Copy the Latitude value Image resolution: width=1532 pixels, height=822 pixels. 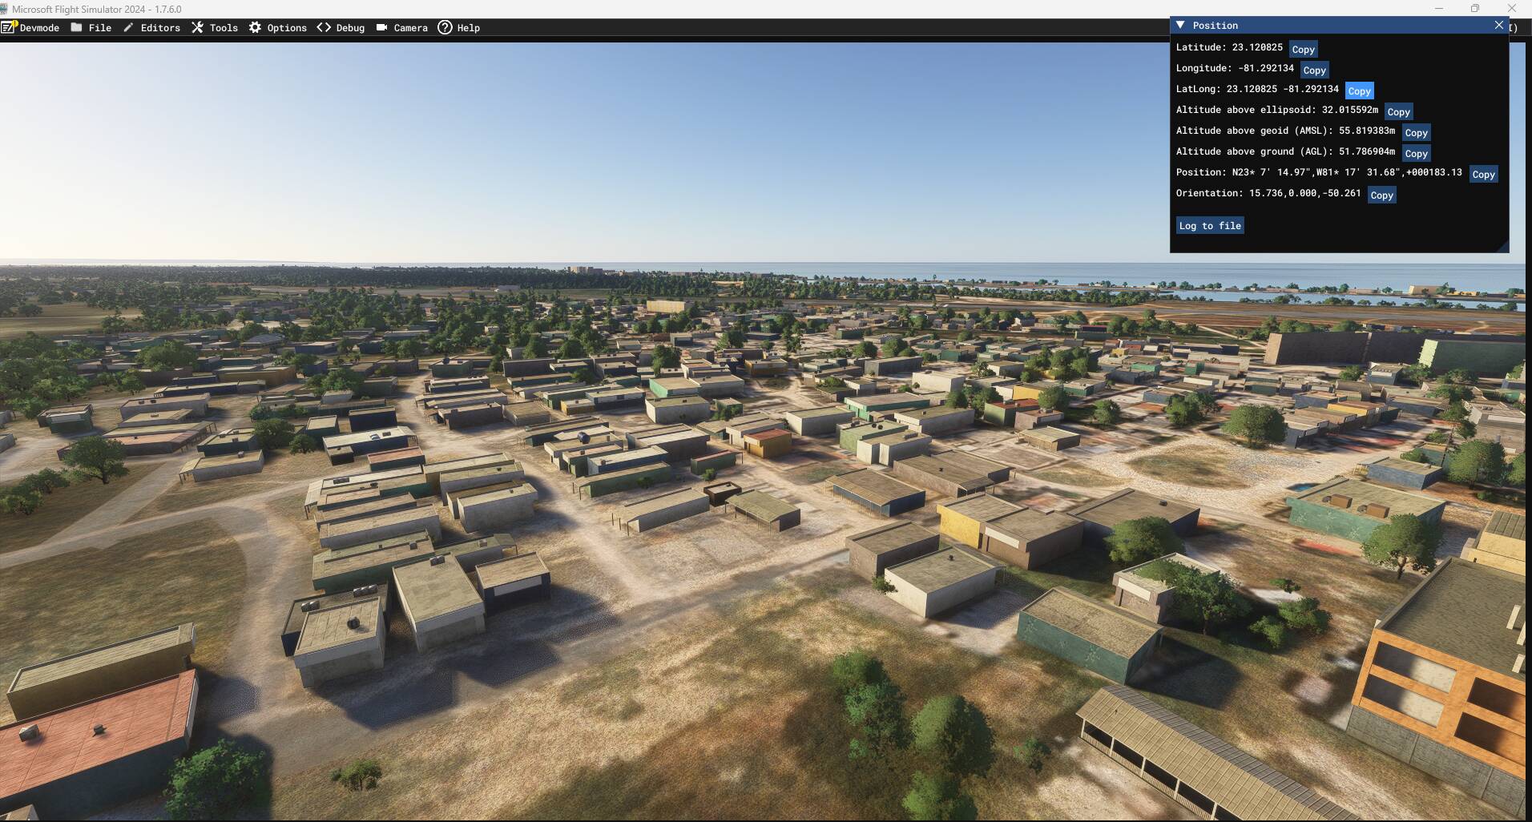[1304, 49]
